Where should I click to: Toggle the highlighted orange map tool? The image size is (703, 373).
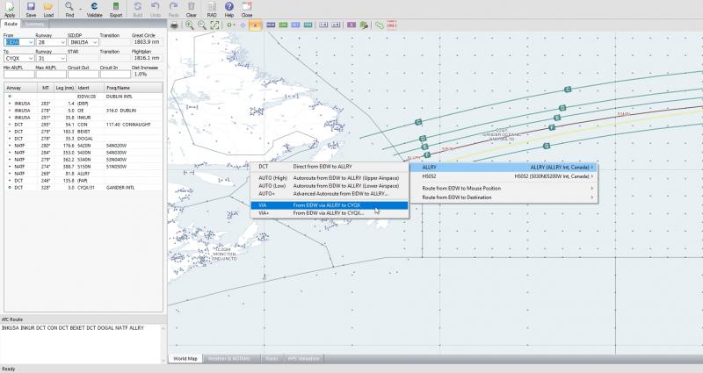point(255,25)
